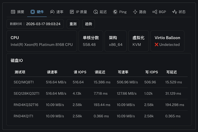198x132 pixels.
Task: Click the 重测 retest button
Action: coord(73,24)
